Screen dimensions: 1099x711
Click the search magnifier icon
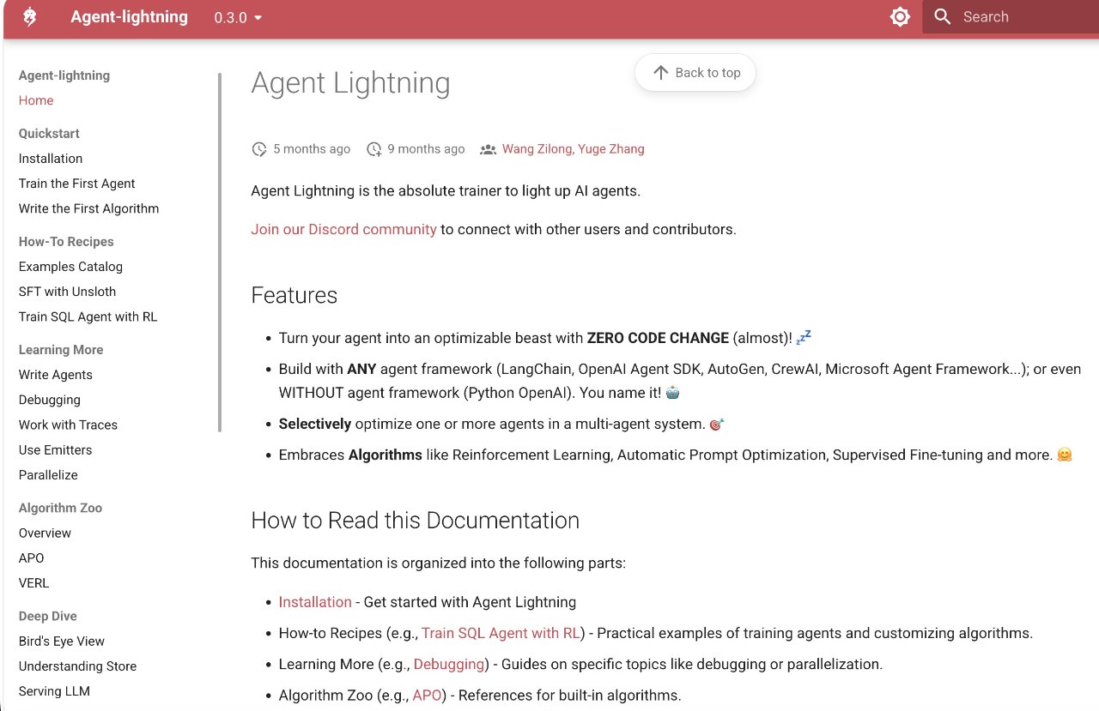coord(943,17)
